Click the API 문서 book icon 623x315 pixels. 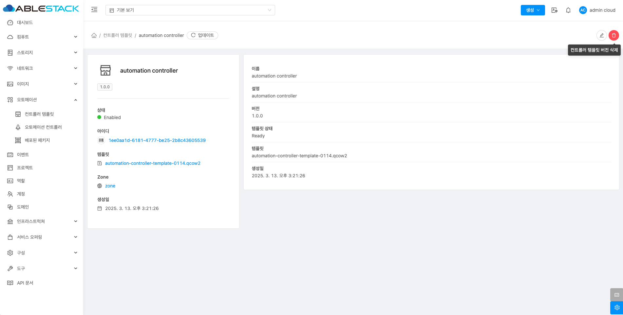point(10,283)
